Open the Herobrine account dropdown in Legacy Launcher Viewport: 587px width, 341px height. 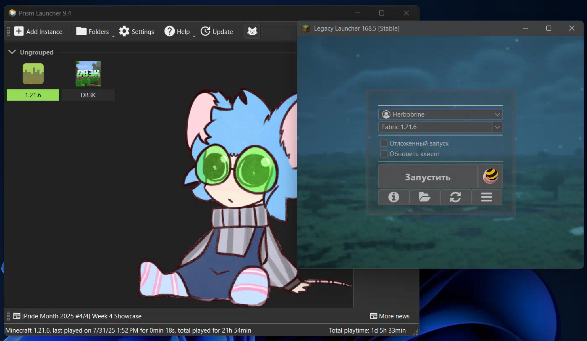click(440, 115)
